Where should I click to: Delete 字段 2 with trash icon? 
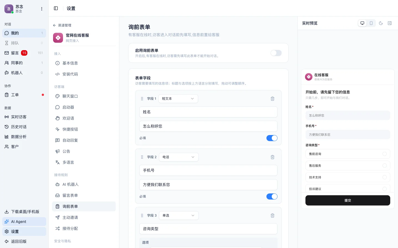tap(273, 157)
